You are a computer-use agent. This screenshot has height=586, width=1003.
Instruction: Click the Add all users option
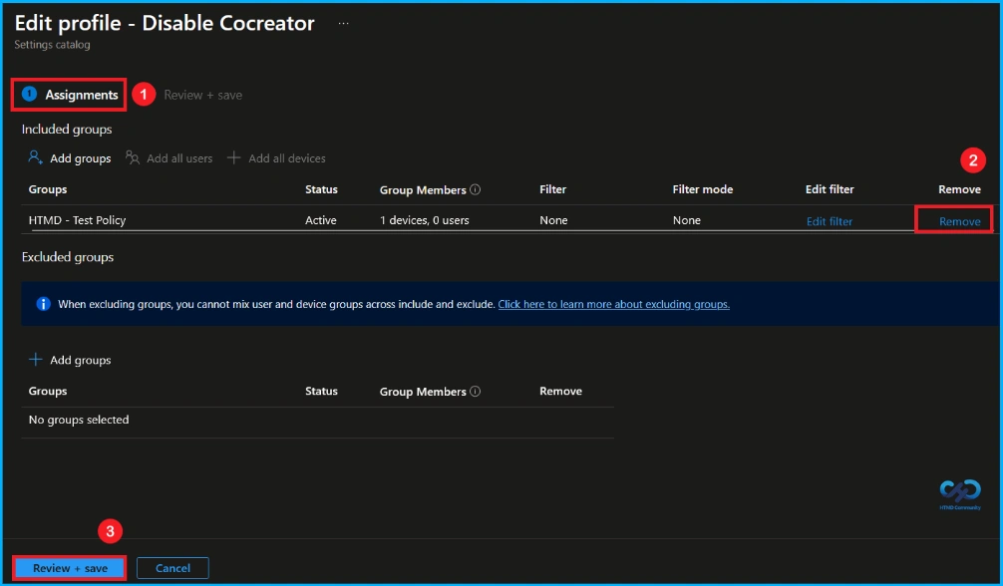click(169, 158)
